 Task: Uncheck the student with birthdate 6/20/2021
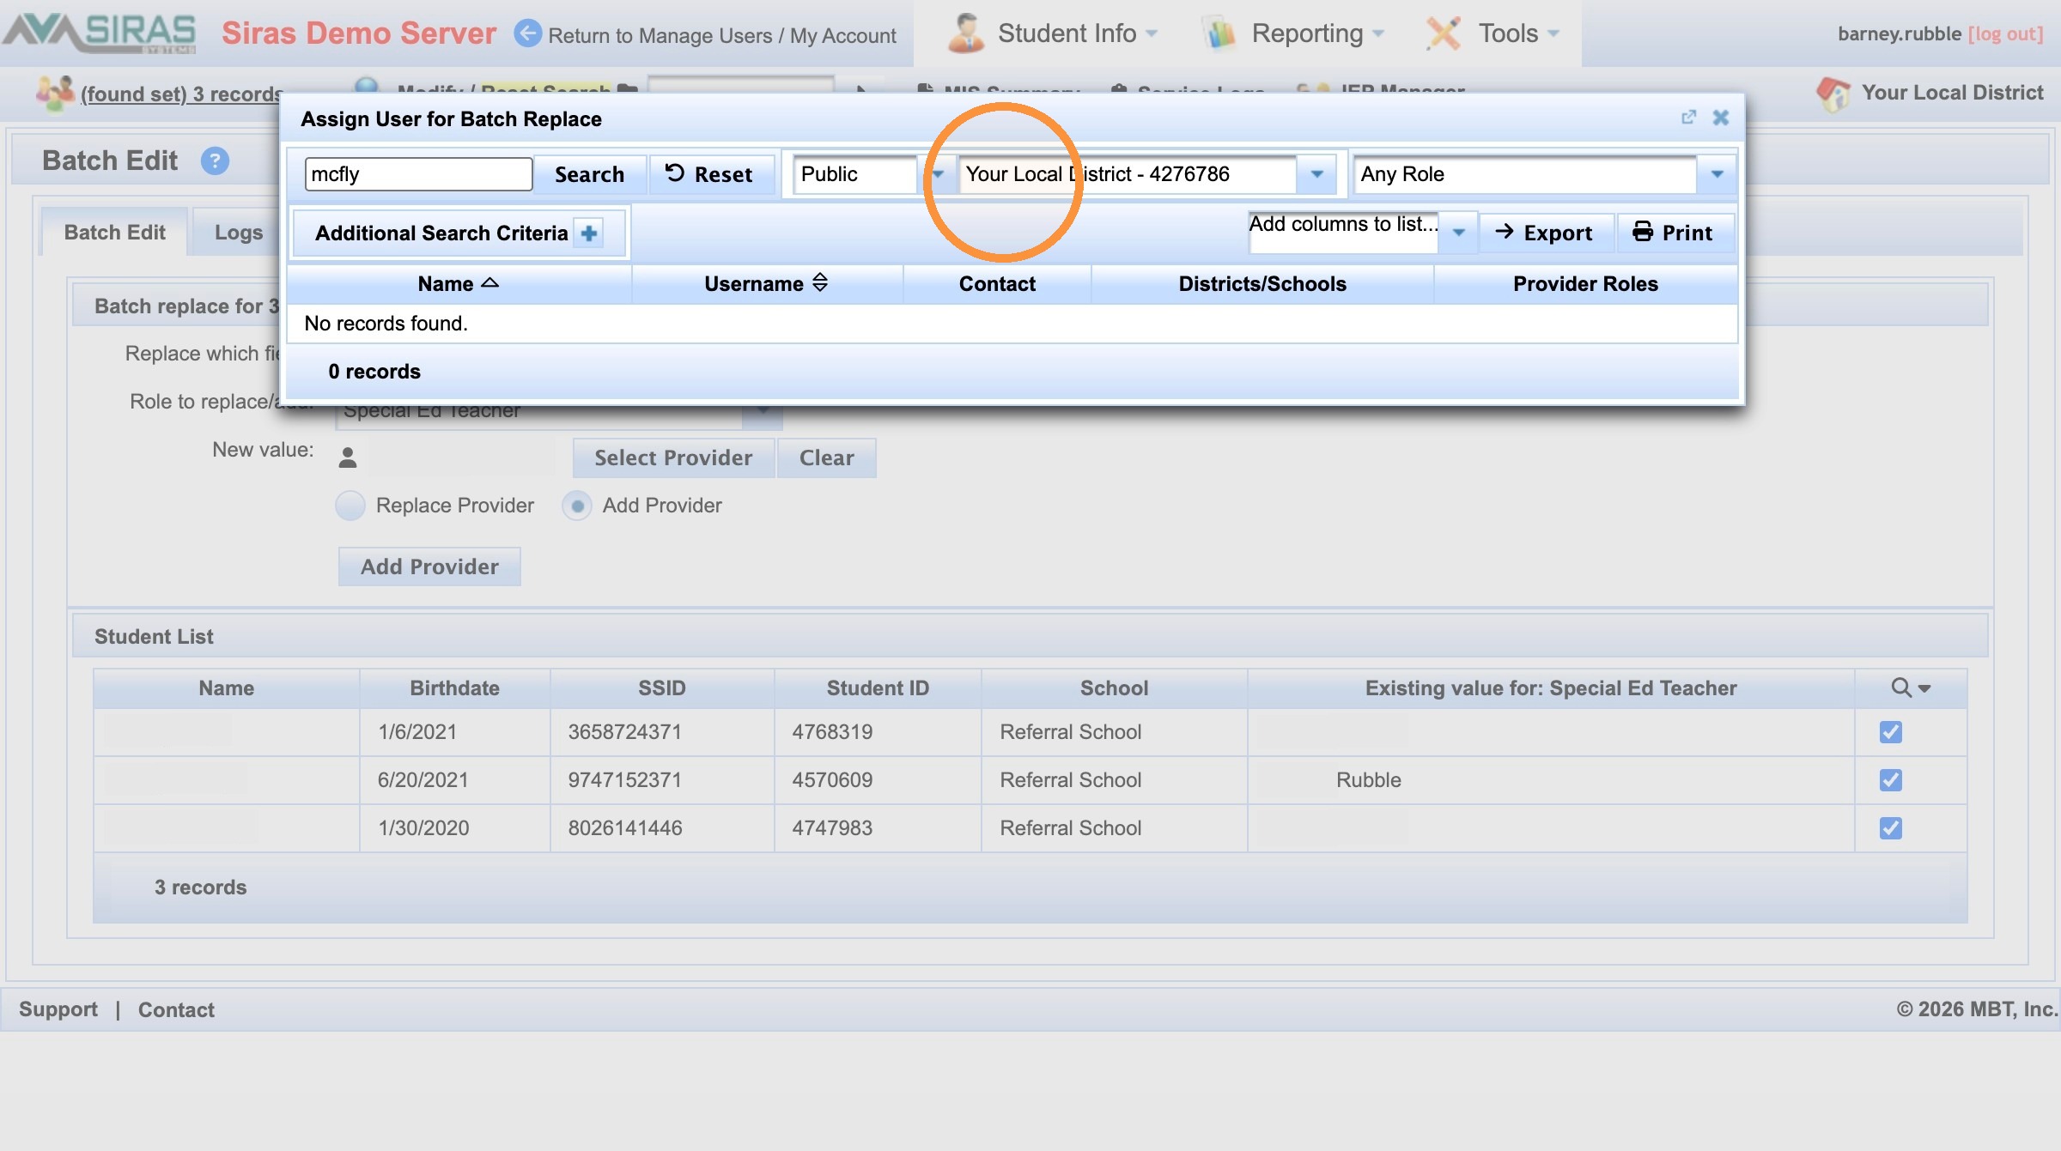tap(1891, 780)
